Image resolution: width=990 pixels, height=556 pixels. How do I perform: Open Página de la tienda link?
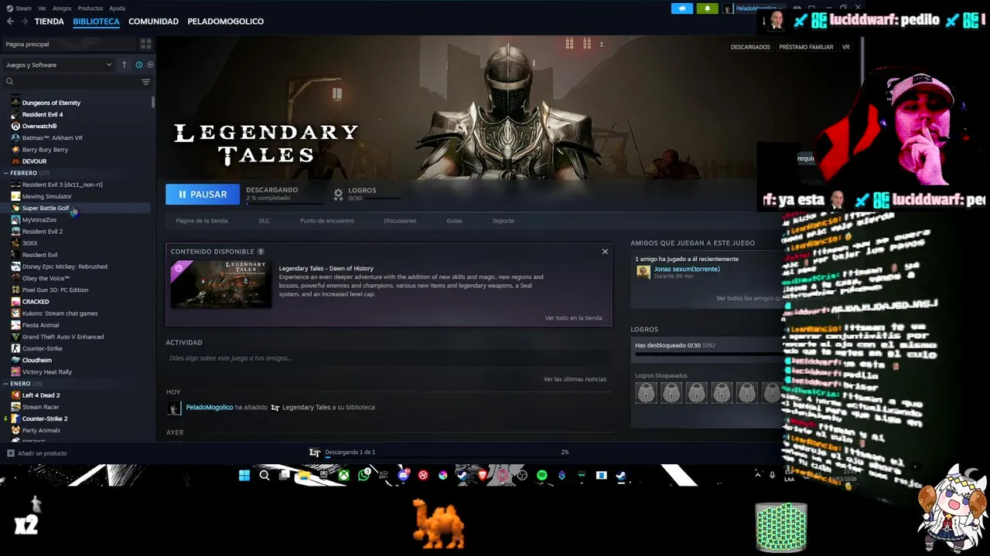click(x=202, y=221)
